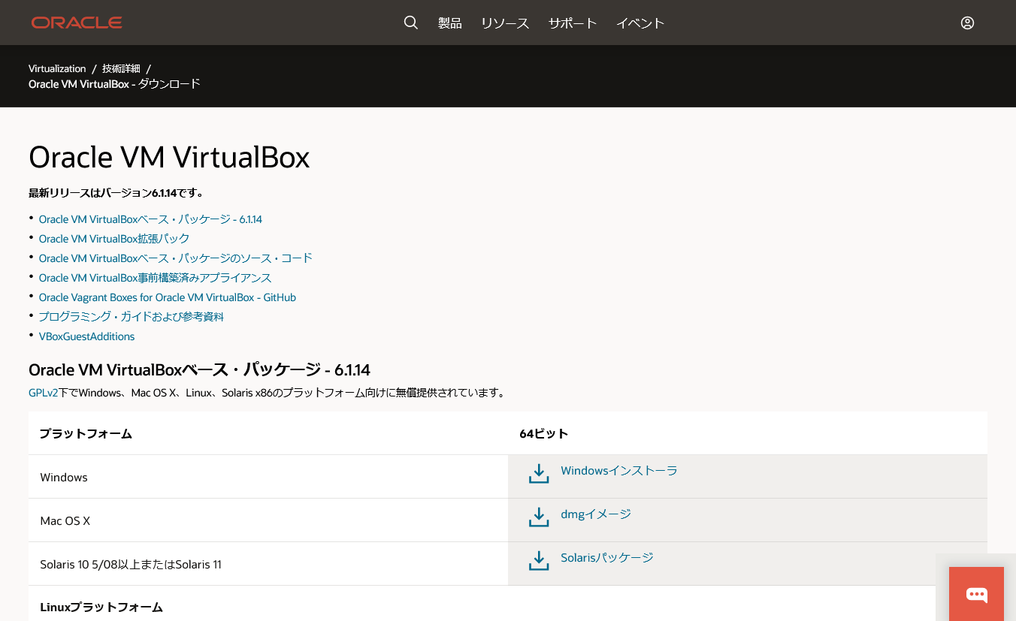Open the VBoxGuestAdditions link
This screenshot has height=621, width=1016.
[x=86, y=336]
